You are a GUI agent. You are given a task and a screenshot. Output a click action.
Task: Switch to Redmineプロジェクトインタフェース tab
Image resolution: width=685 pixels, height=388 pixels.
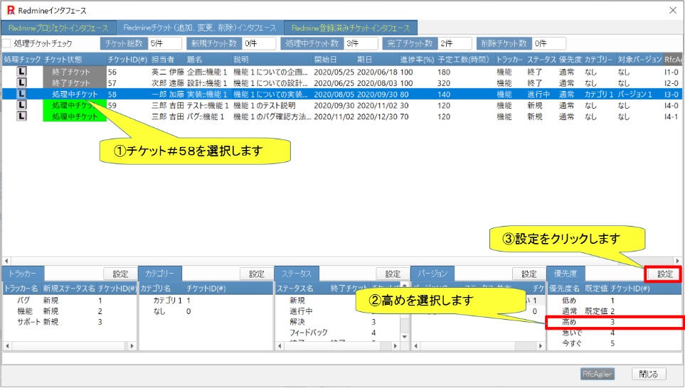pos(58,28)
